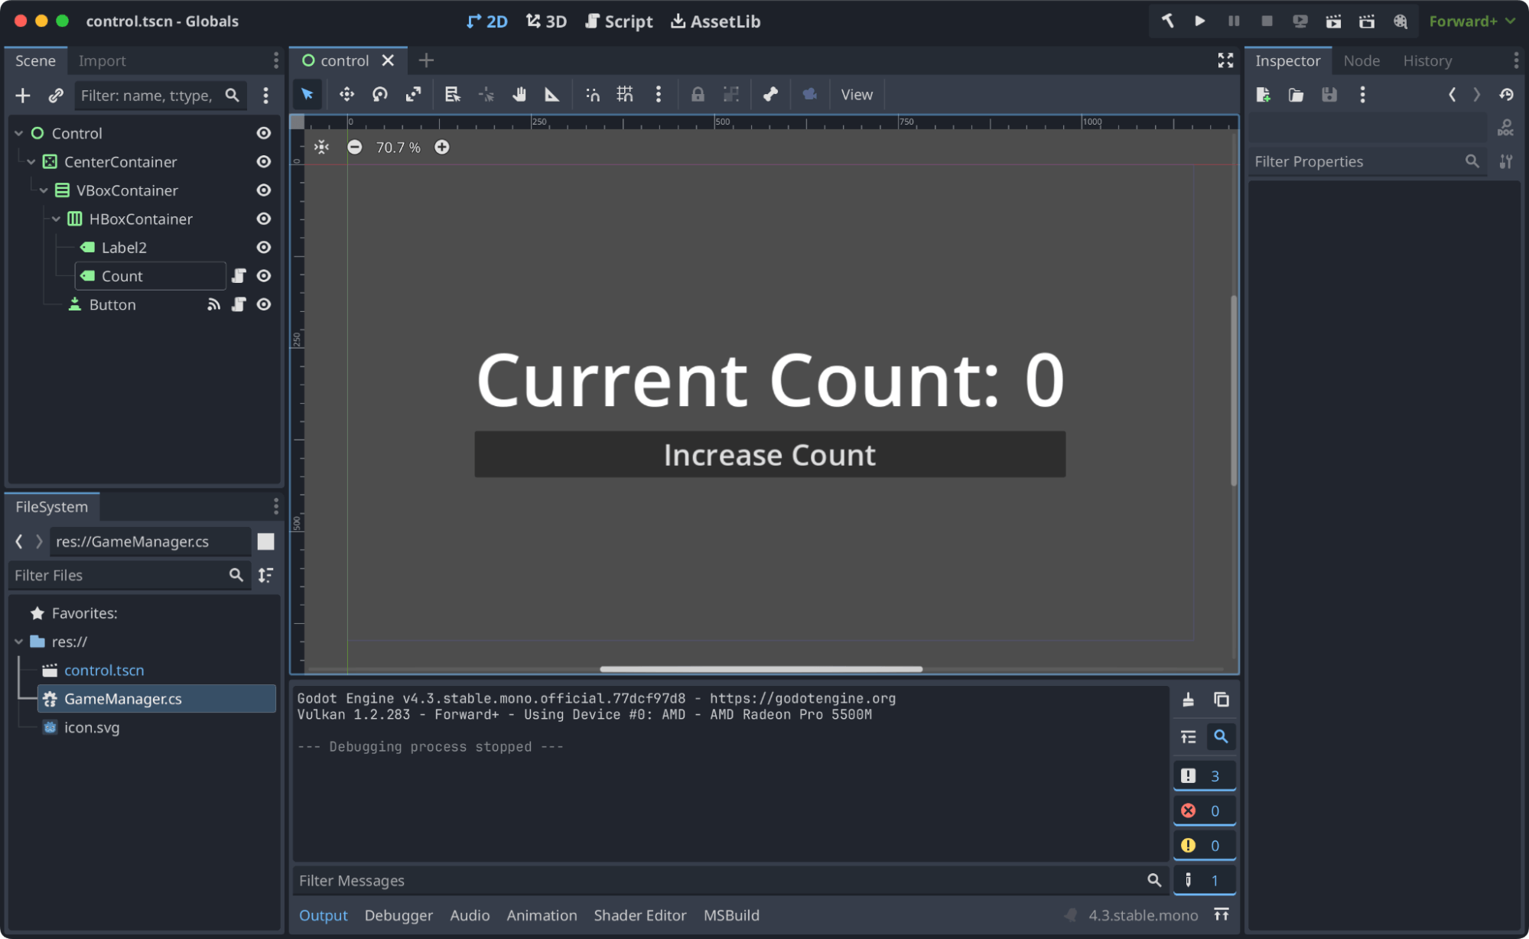Screen dimensions: 1529x939
Task: Collapse the res:// folder in FileSystem
Action: [x=18, y=642]
